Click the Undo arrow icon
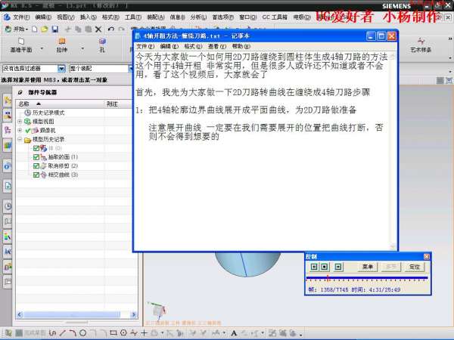 (111, 29)
